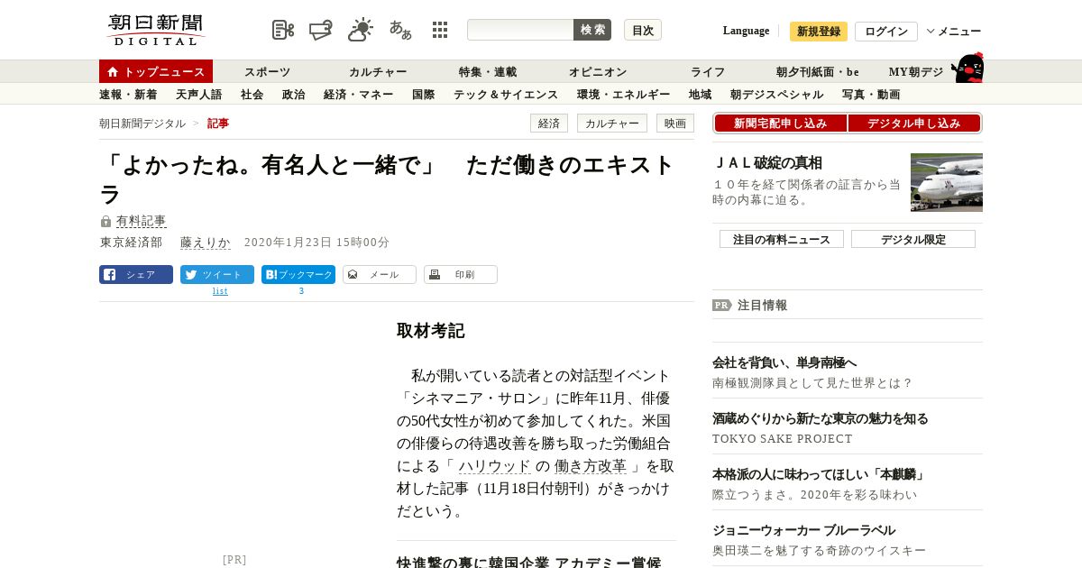Open ジョニーウォーカー ブルーラベル link
The image size is (1082, 568).
click(x=803, y=530)
